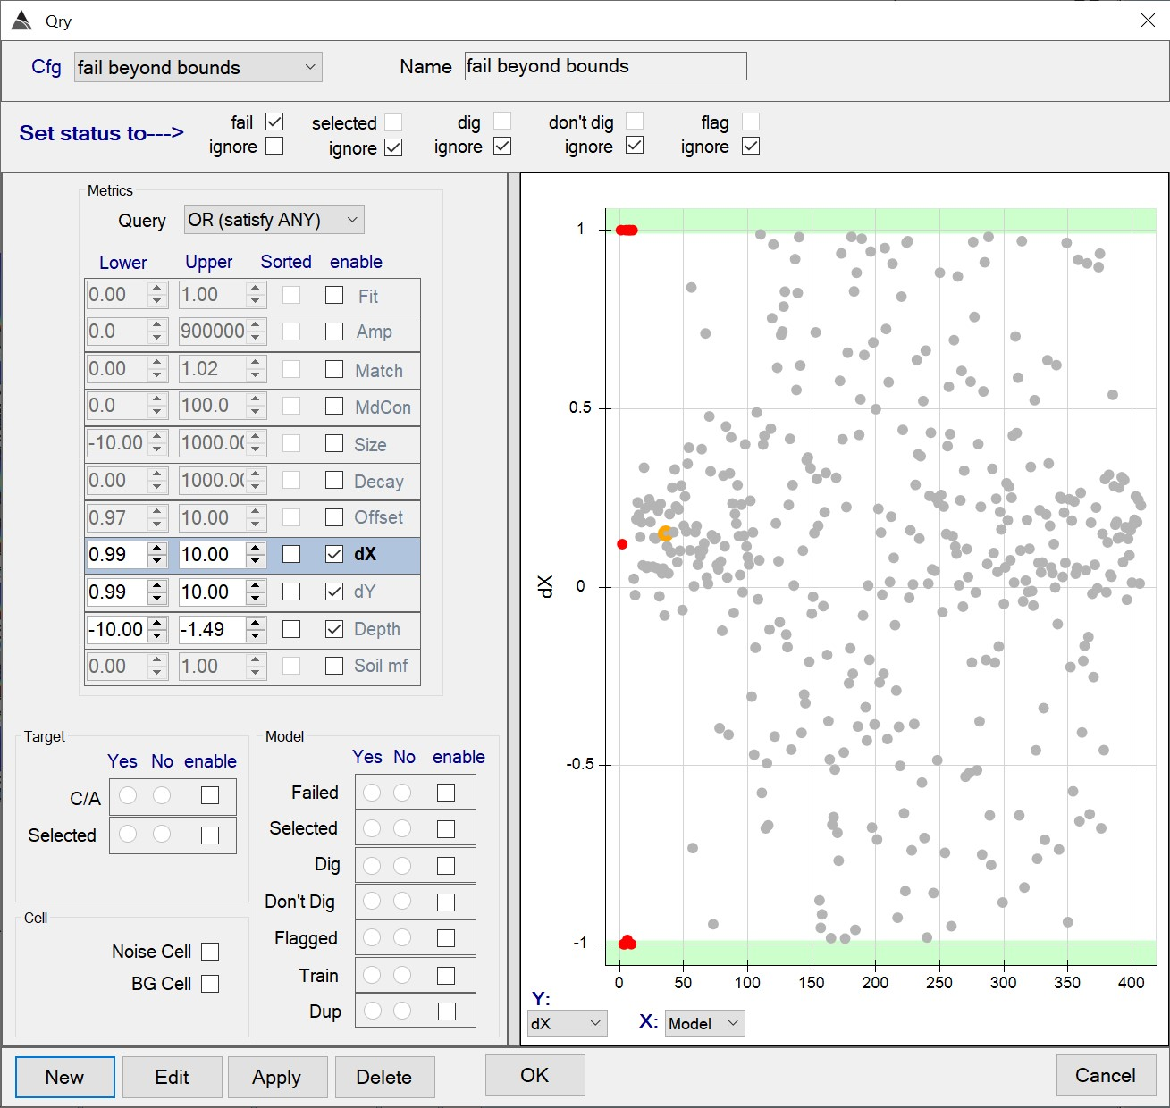Viewport: 1170px width, 1108px height.
Task: Decrement the Depth lower bound spinner
Action: click(x=157, y=636)
